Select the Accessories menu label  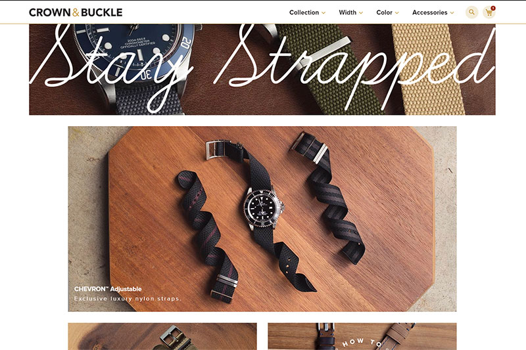[430, 12]
